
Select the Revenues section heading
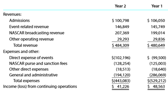pos(12,14)
